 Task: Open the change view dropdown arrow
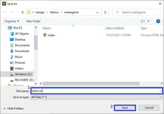pos(148,21)
